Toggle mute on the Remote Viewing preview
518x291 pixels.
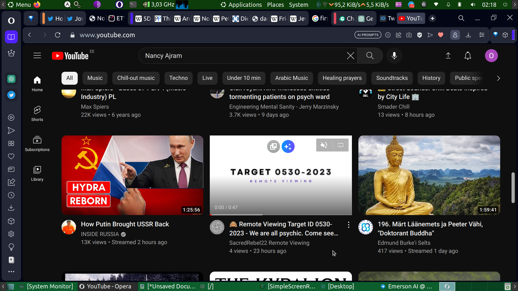click(324, 145)
